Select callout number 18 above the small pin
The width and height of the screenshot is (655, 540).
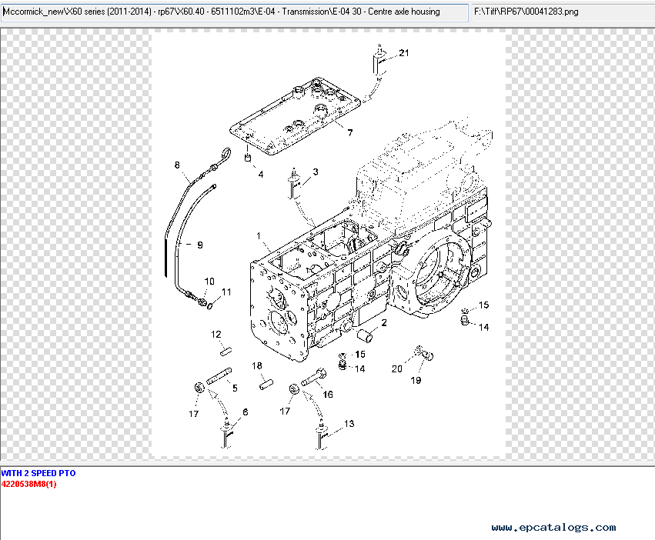pos(257,365)
